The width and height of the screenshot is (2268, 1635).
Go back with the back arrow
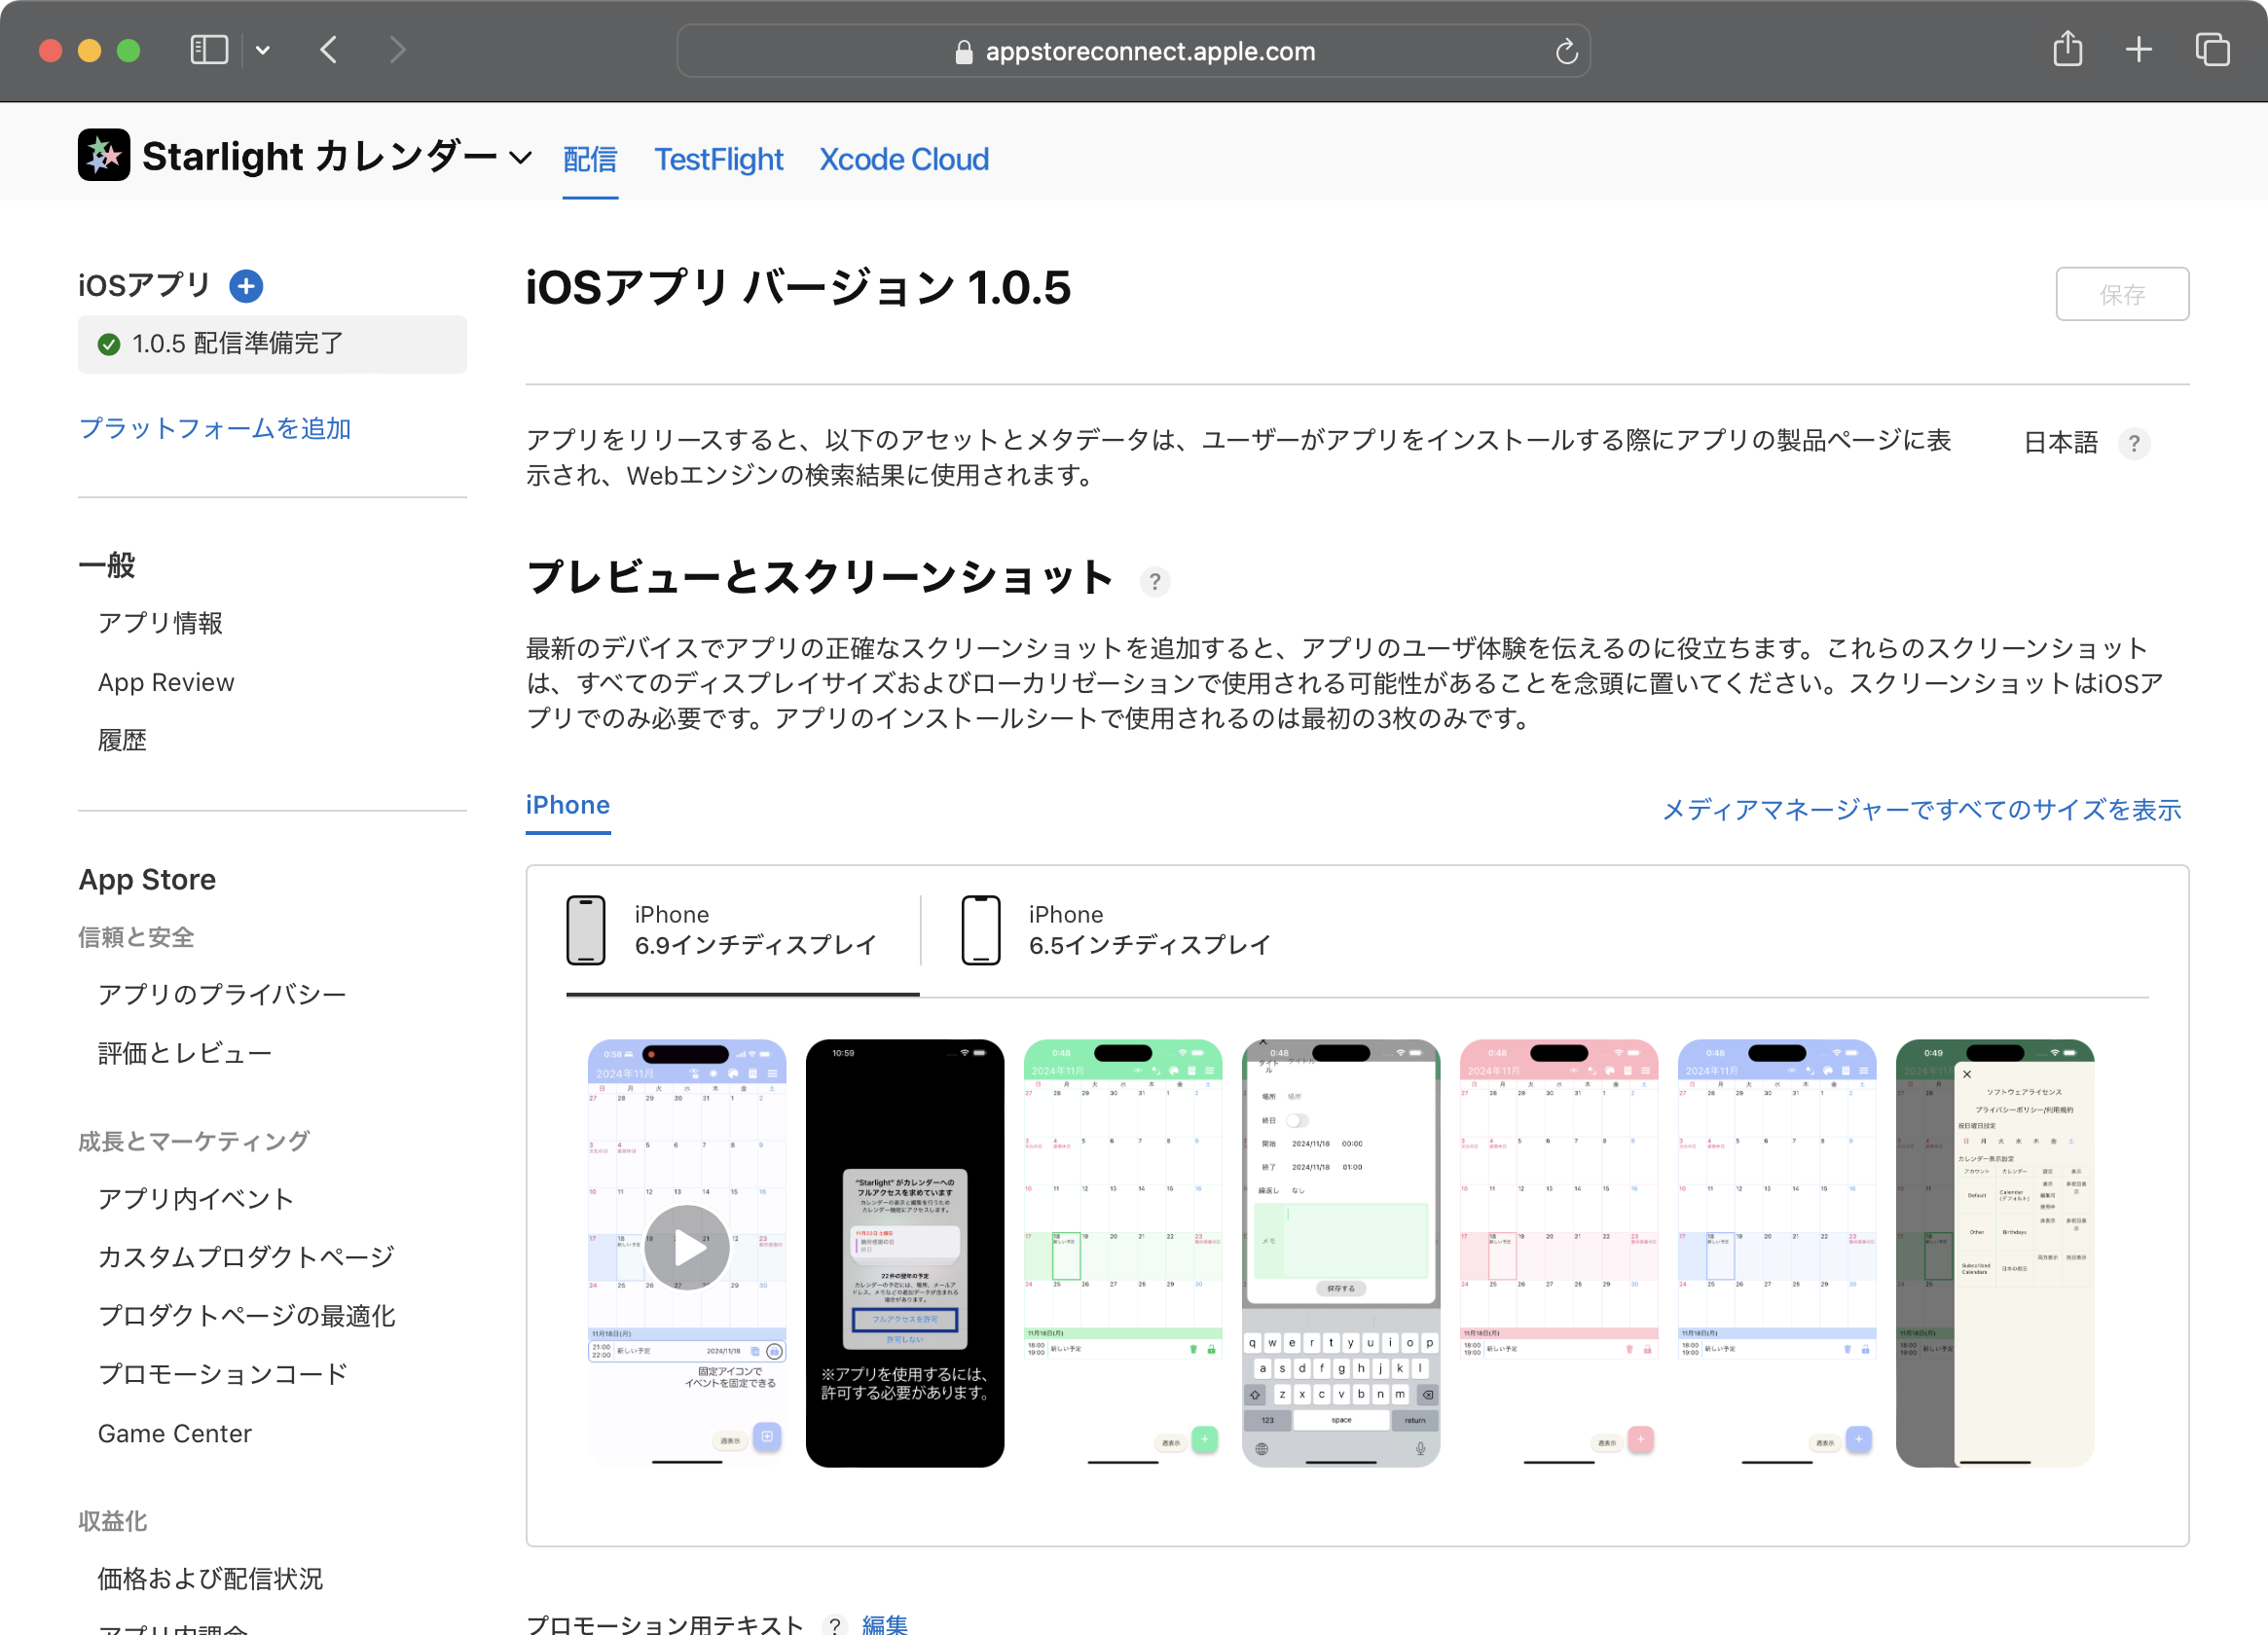click(329, 50)
